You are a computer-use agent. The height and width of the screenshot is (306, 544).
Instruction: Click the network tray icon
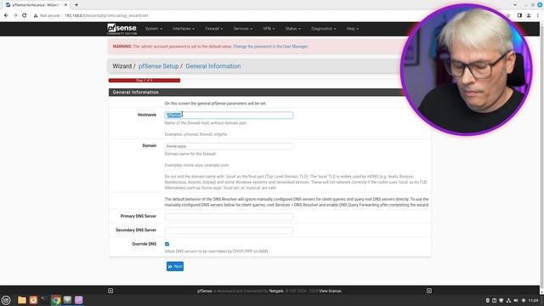(508, 300)
